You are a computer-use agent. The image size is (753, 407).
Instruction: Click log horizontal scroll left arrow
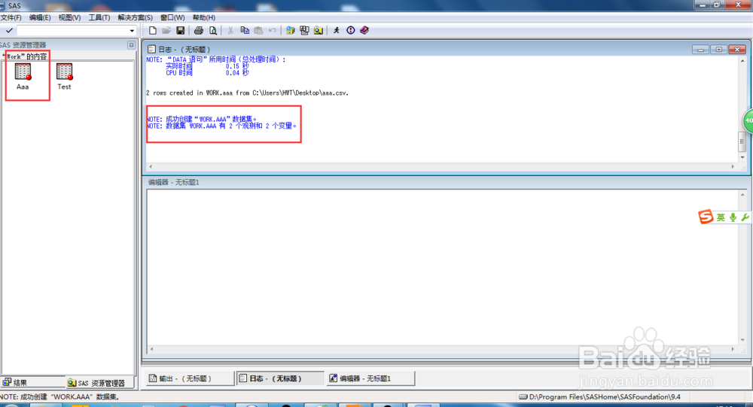pos(151,166)
